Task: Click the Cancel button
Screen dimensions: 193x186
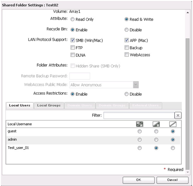Action: pyautogui.click(x=172, y=180)
